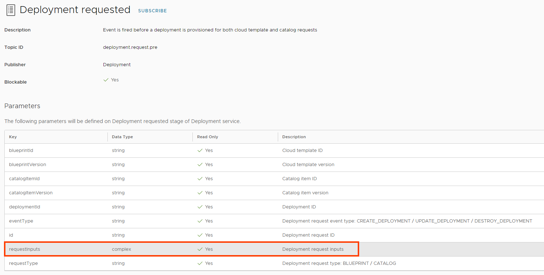Viewport: 544px width, 275px height.
Task: Click the Description column header
Action: [x=294, y=137]
